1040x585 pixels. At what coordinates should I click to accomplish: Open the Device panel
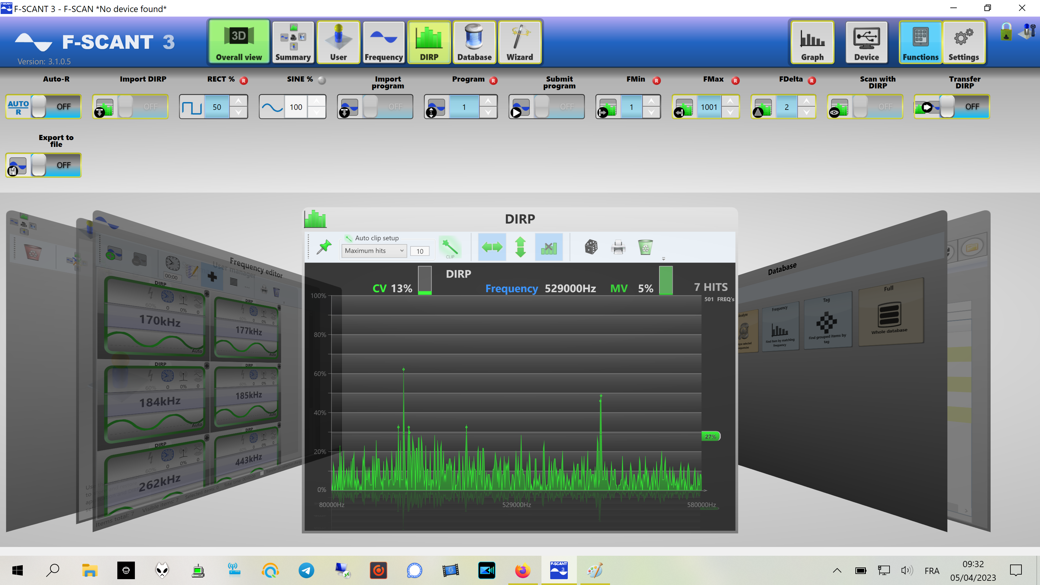[866, 42]
